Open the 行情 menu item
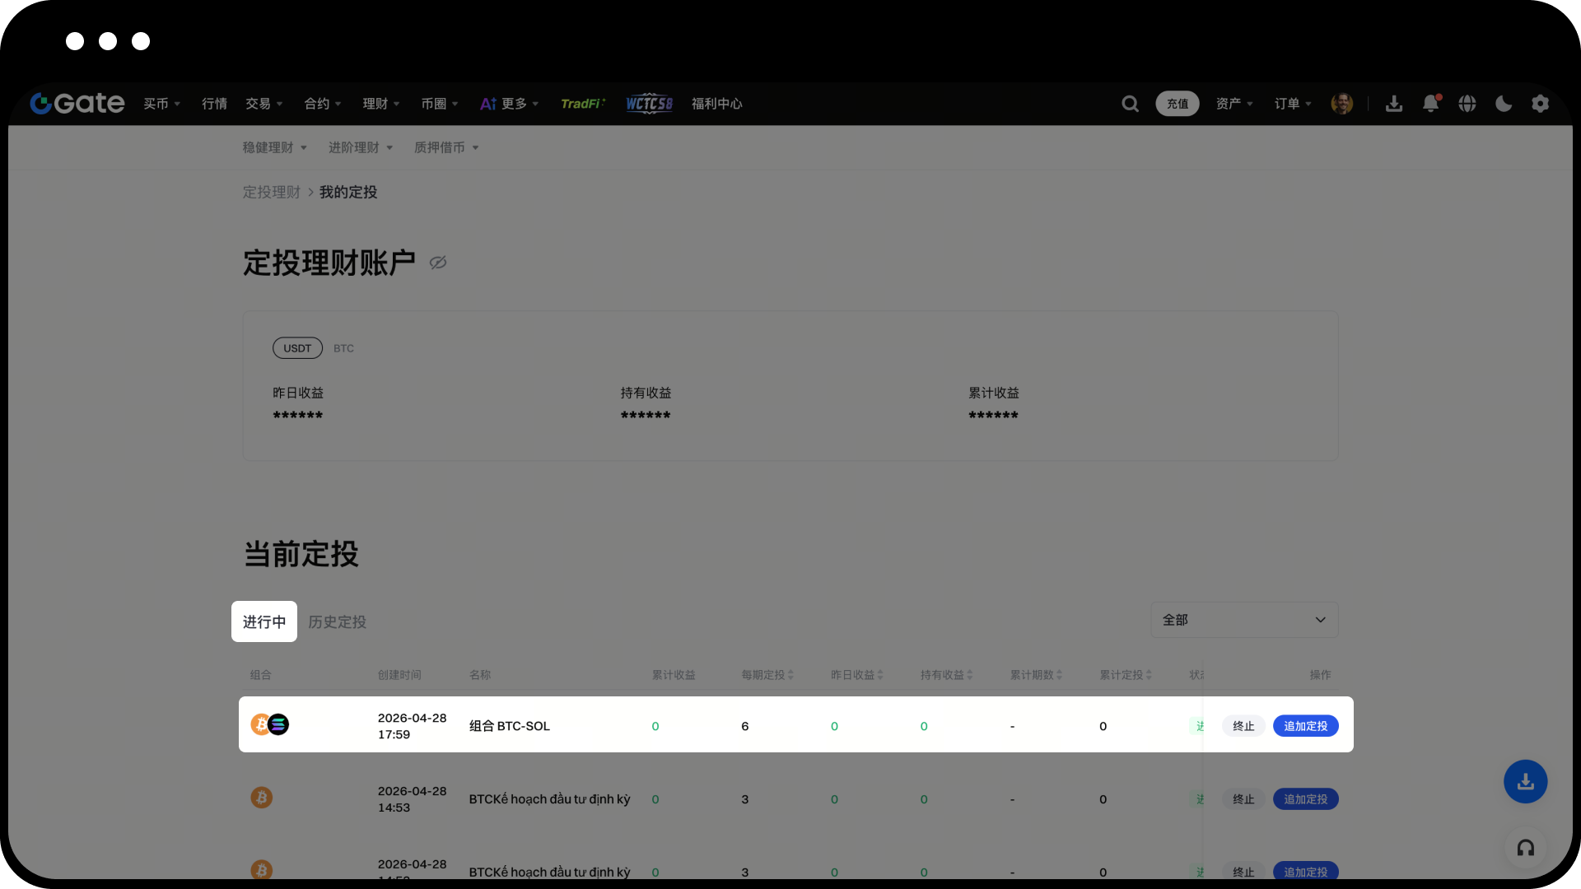Screen dimensions: 1581x889 (214, 104)
